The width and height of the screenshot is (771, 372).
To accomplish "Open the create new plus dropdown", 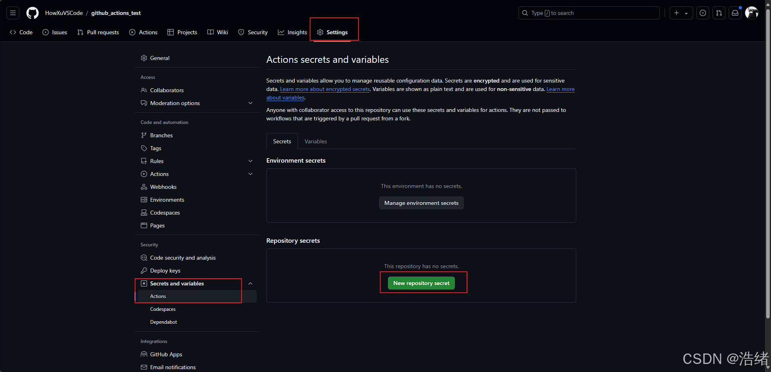I will (x=681, y=13).
